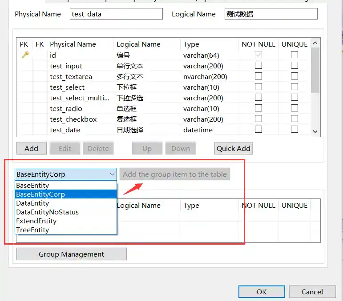
Task: Click the id physical name cell
Action: [x=53, y=55]
